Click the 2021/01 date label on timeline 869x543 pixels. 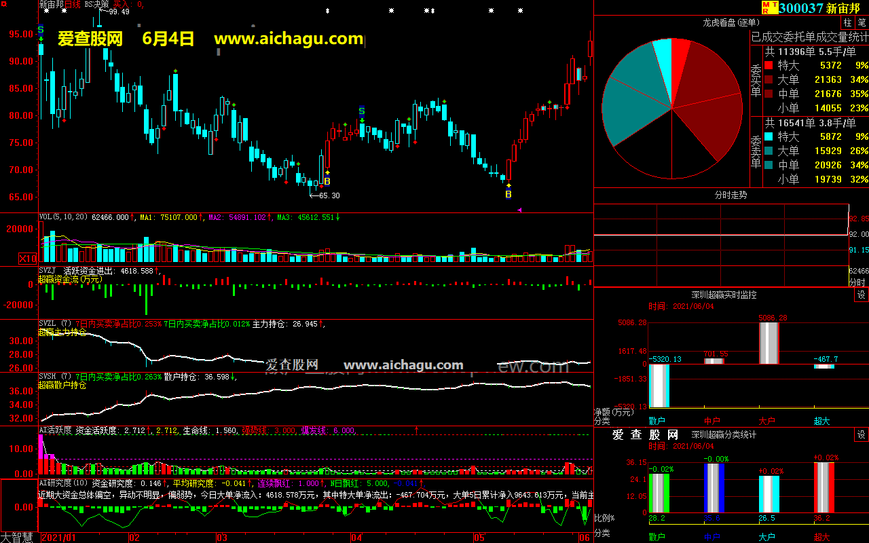coord(58,538)
